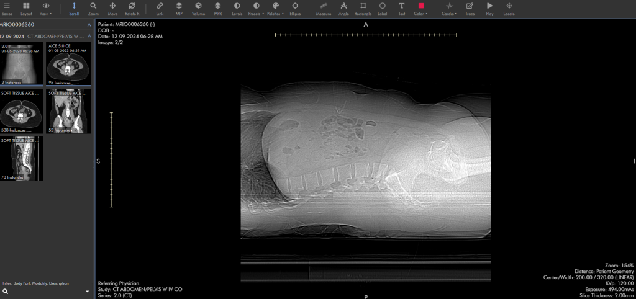Click the Series: 2.0 (CT) text
Screen dimensions: 636x299
[115, 296]
